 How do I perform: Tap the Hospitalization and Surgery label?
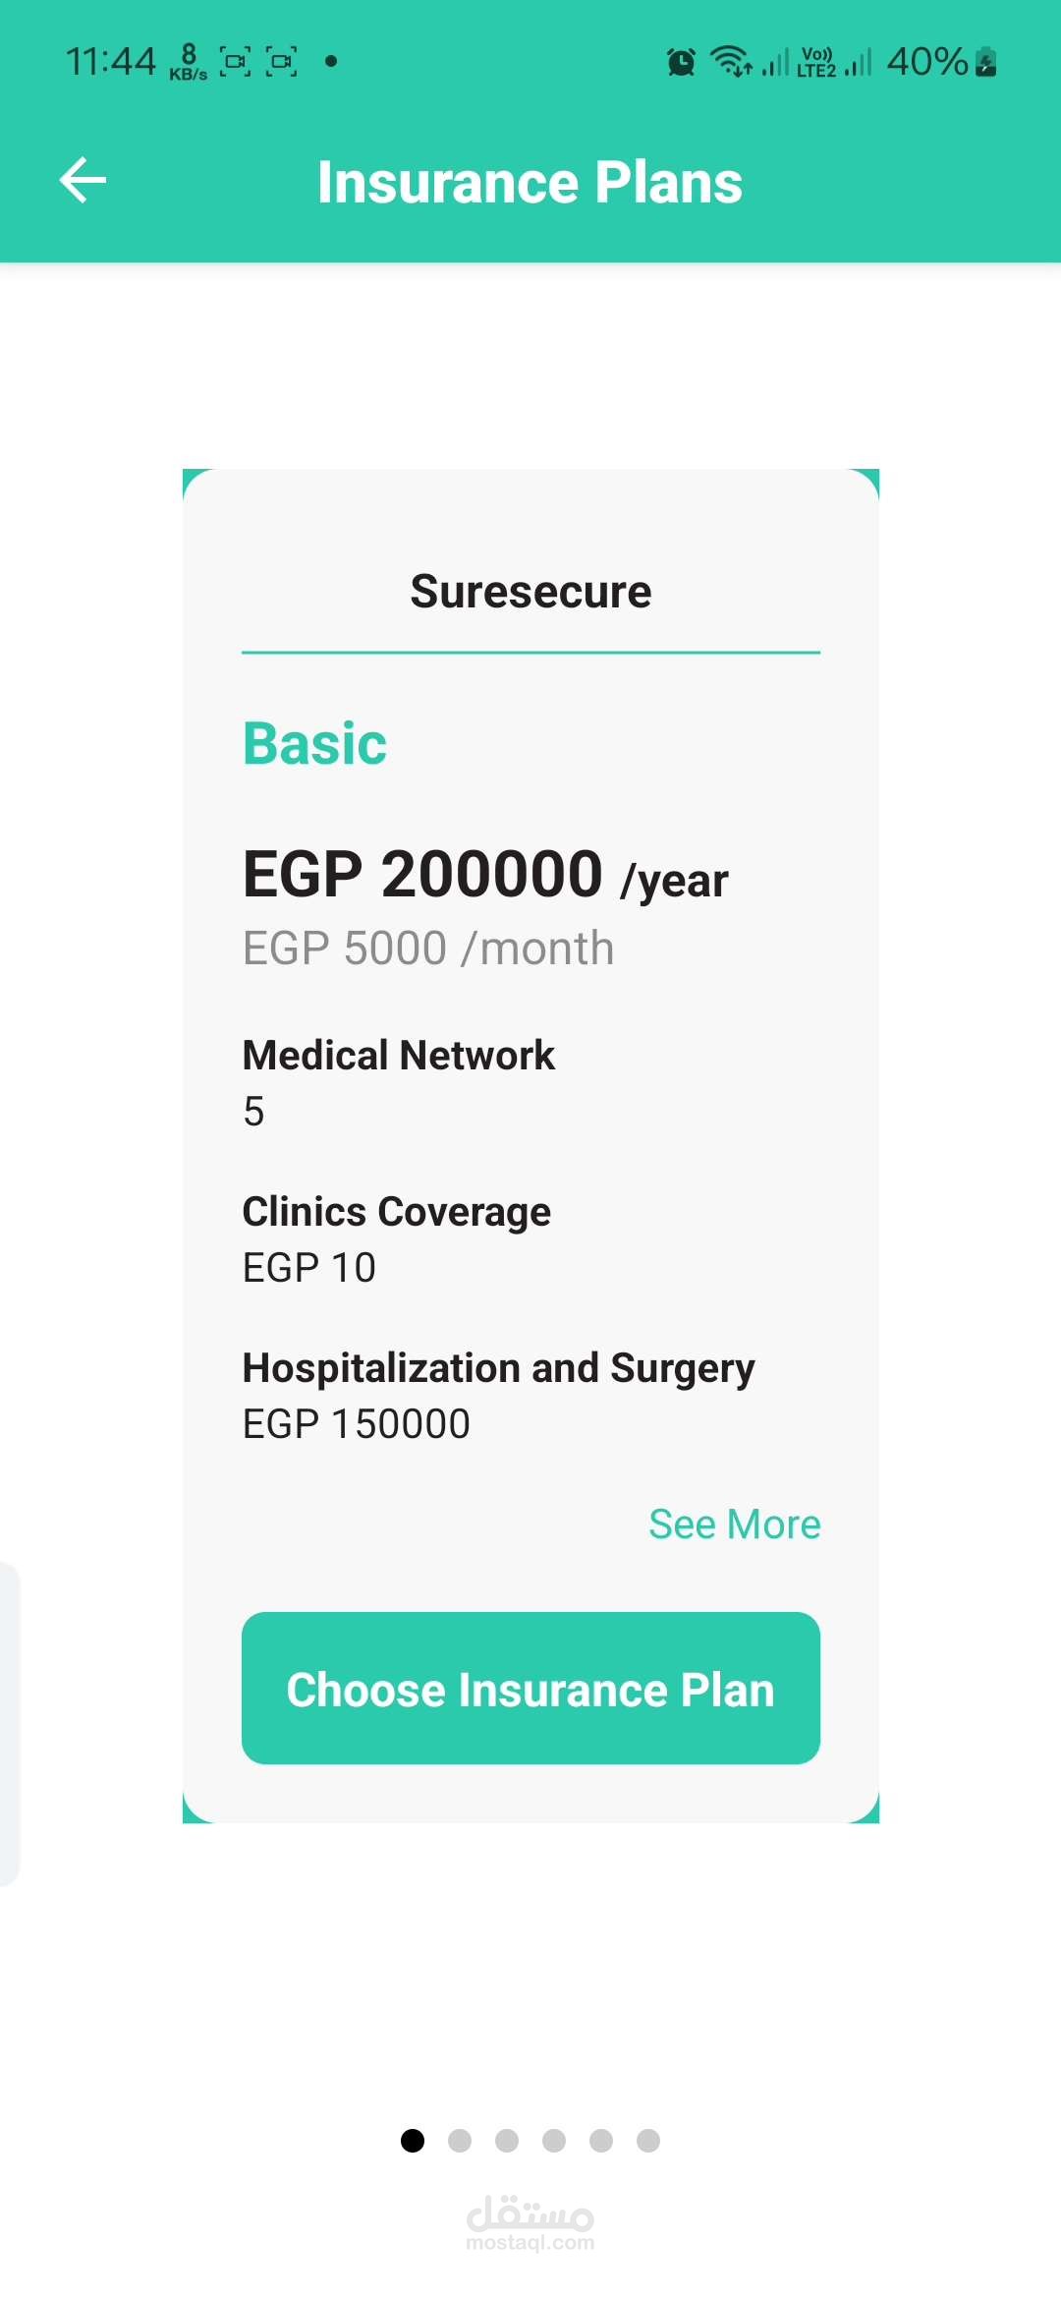498,1368
